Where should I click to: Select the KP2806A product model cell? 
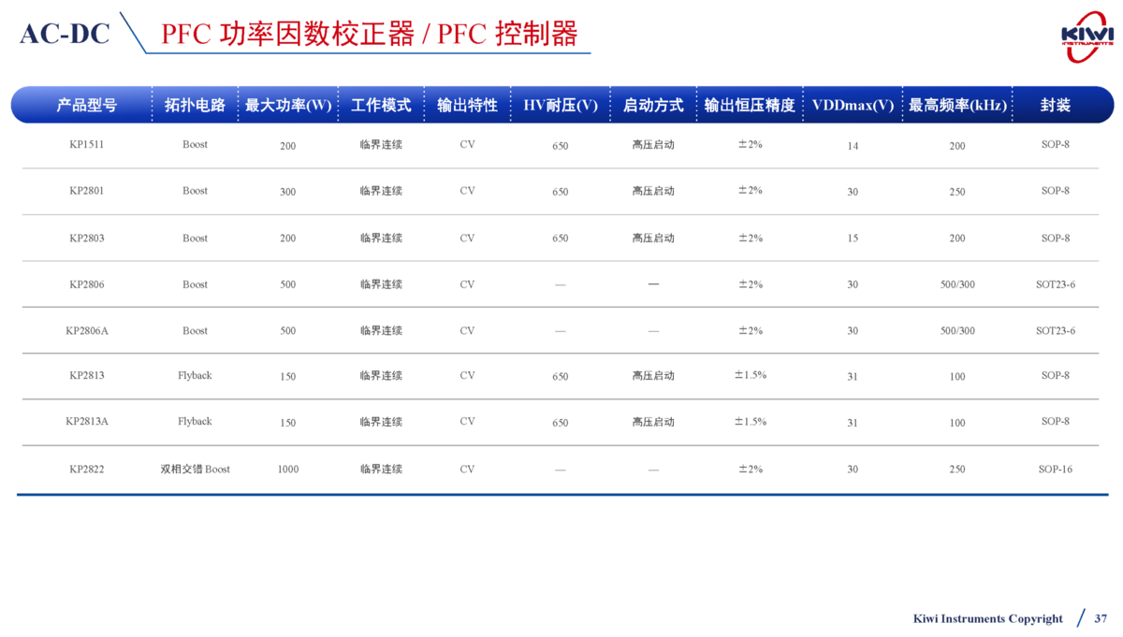pos(86,330)
